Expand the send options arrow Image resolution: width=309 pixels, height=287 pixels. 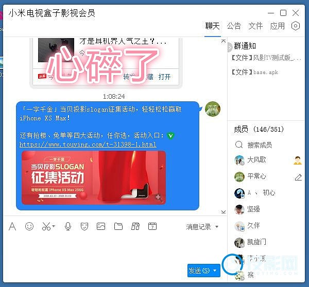coord(215,271)
